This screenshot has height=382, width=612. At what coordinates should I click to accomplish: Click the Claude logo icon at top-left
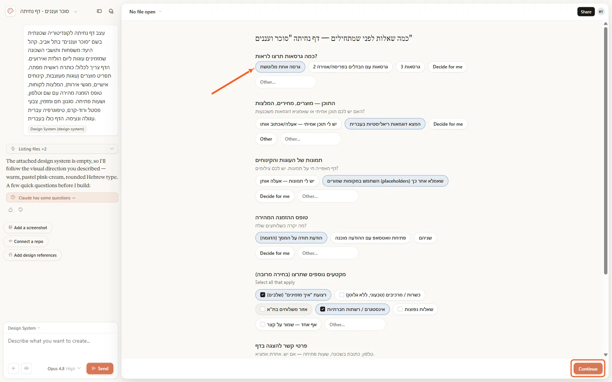(10, 11)
